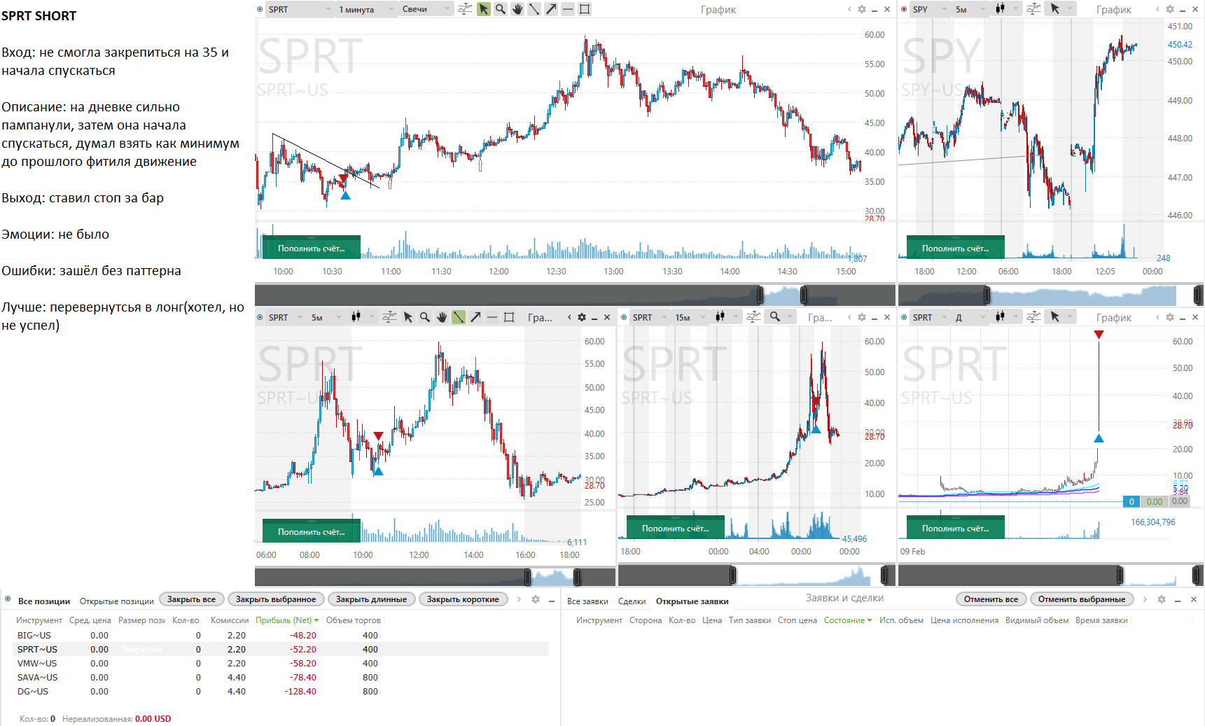Screen dimensions: 1205x726
Task: Open 15м timeframe dropdown in SPRT chart
Action: (x=691, y=317)
